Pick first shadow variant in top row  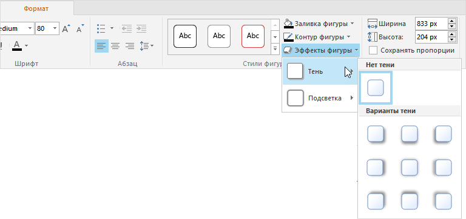376,134
